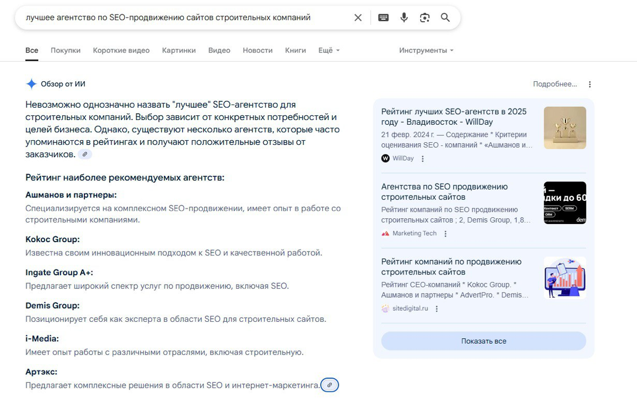Click the link chip after the Артэкс description
Screen dimensions: 637x402
click(330, 385)
